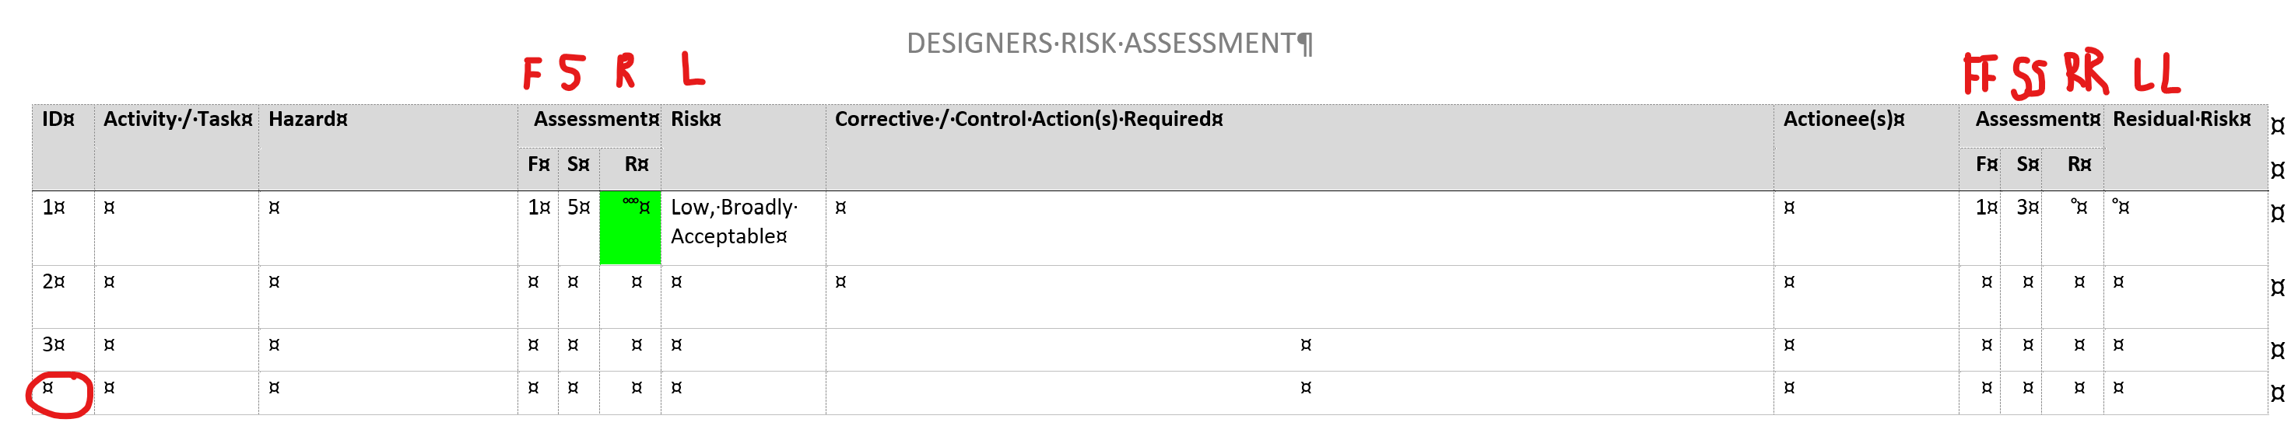The width and height of the screenshot is (2291, 426).
Task: Click the ID column header cell
Action: pyautogui.click(x=58, y=119)
